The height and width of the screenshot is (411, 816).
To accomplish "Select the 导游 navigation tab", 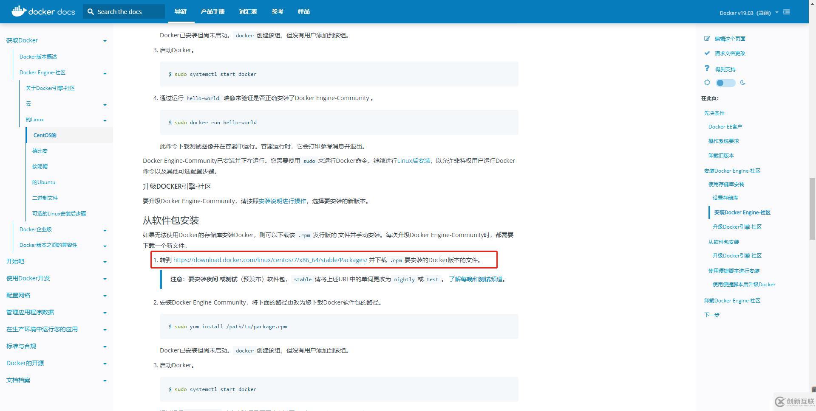I will click(181, 11).
